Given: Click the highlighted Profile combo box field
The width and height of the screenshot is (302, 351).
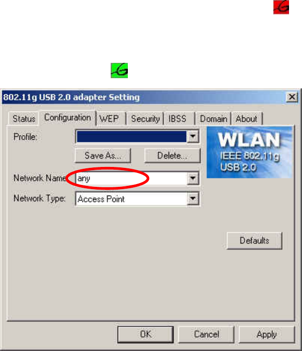Looking at the screenshot, I should tap(132, 136).
